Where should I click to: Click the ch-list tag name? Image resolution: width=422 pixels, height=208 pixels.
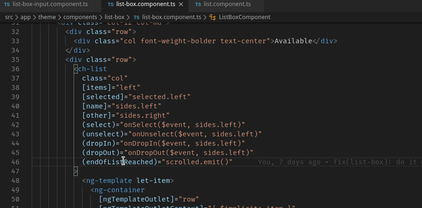coord(92,69)
